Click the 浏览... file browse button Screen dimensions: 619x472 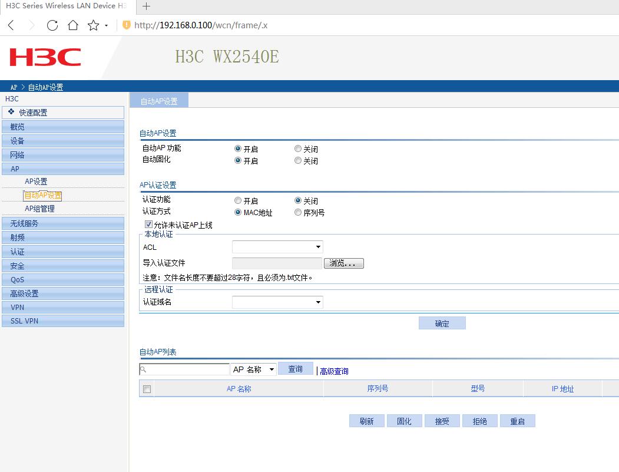pos(343,263)
